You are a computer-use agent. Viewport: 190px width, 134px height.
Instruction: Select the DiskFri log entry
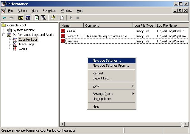[x=70, y=31]
